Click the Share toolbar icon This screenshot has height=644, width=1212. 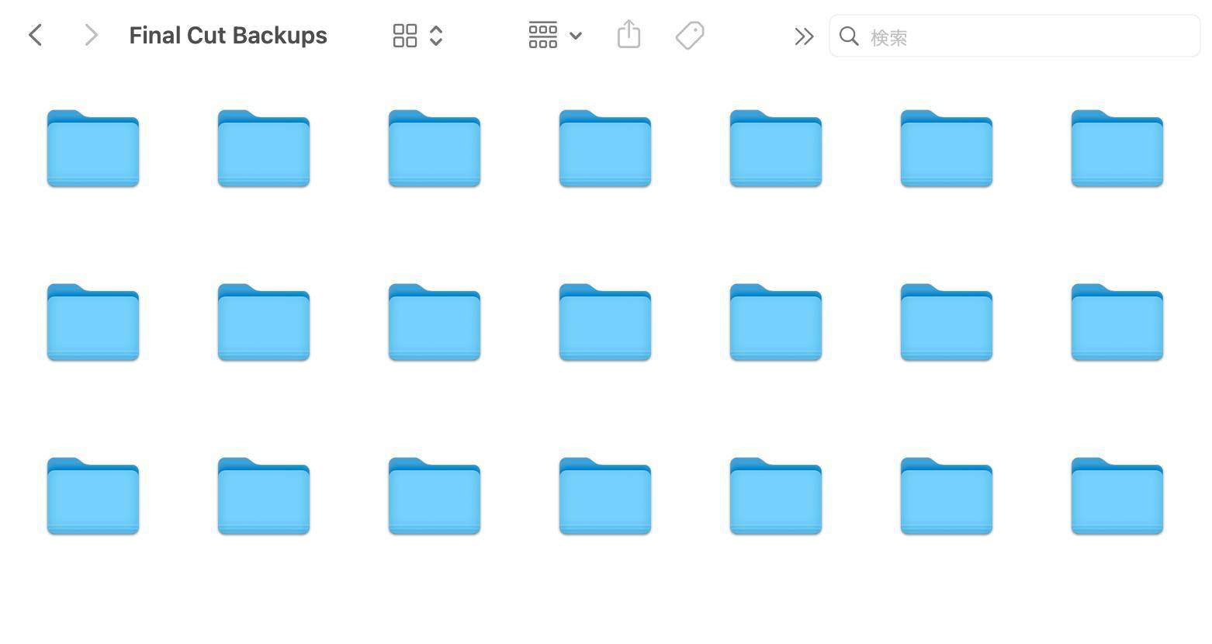(x=629, y=35)
